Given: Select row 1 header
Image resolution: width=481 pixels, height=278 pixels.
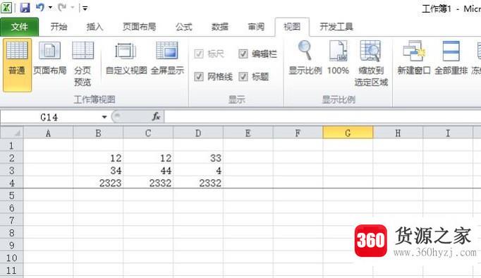Looking at the screenshot, I should click(x=12, y=145).
